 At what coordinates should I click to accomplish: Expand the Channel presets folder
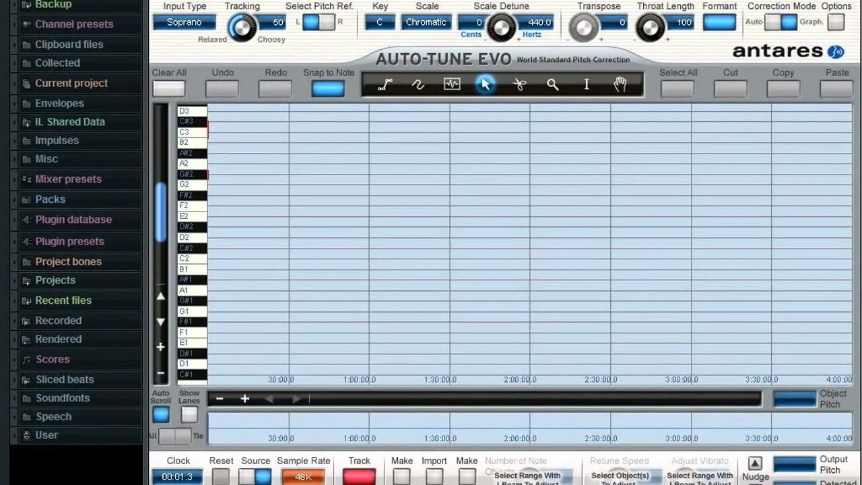74,24
